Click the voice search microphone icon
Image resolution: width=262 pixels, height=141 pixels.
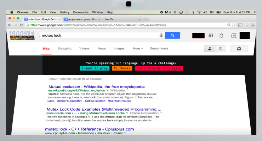click(x=161, y=36)
